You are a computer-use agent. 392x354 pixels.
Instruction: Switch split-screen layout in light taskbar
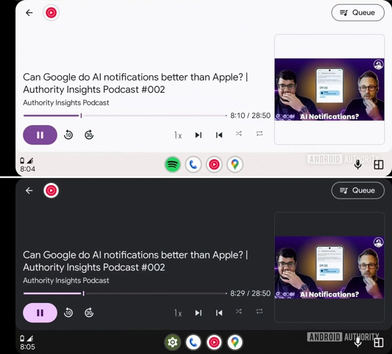coord(378,165)
